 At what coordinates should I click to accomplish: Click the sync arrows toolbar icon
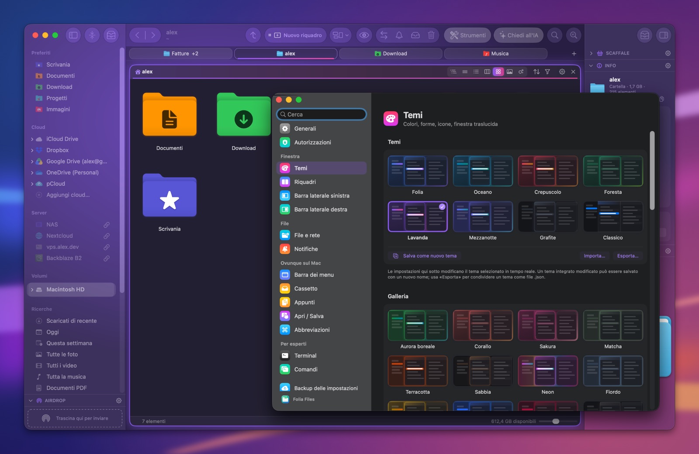(384, 35)
